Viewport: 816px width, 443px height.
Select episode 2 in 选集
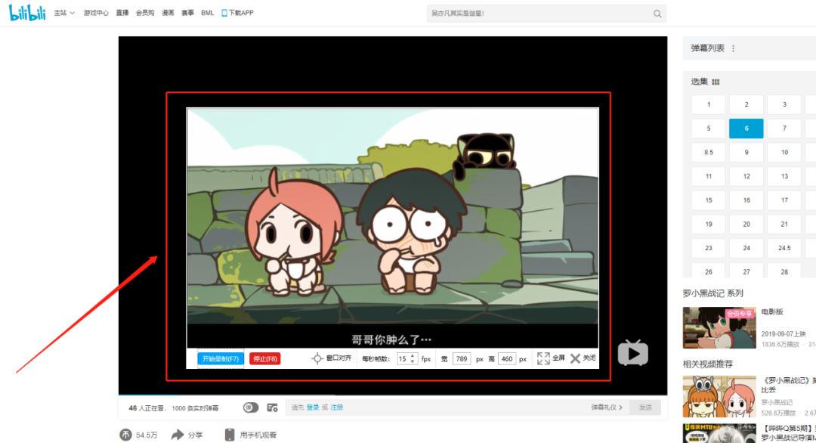tap(746, 104)
